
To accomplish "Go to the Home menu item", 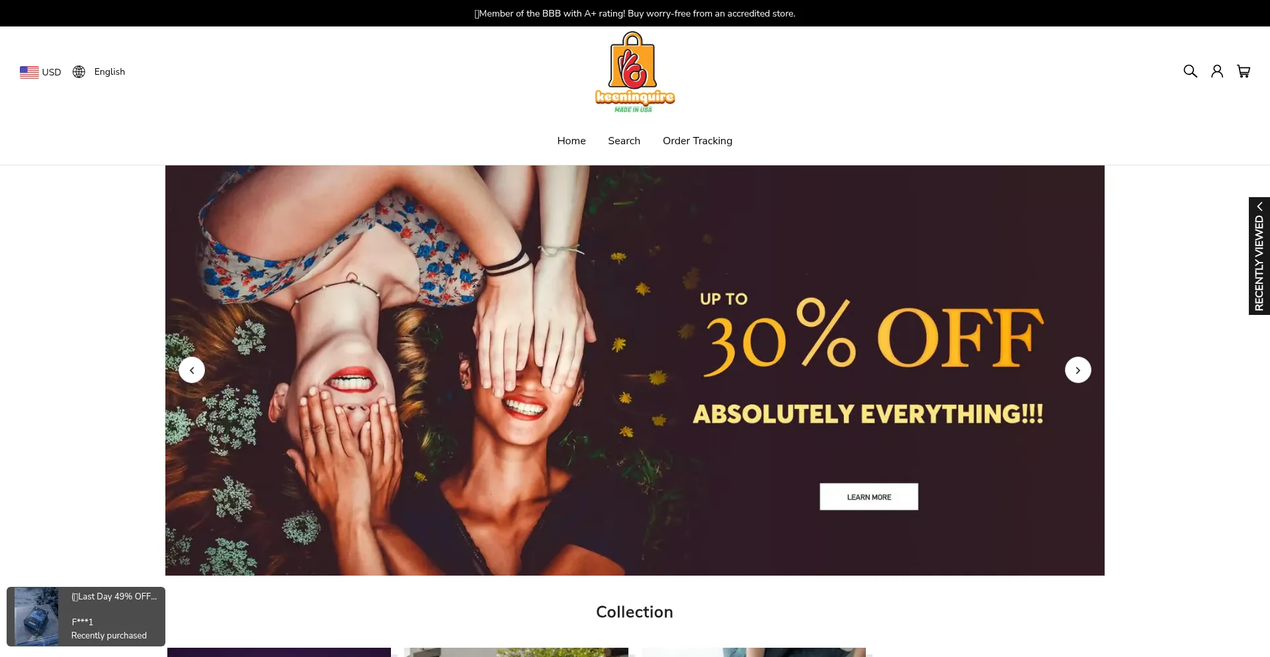I will [571, 141].
